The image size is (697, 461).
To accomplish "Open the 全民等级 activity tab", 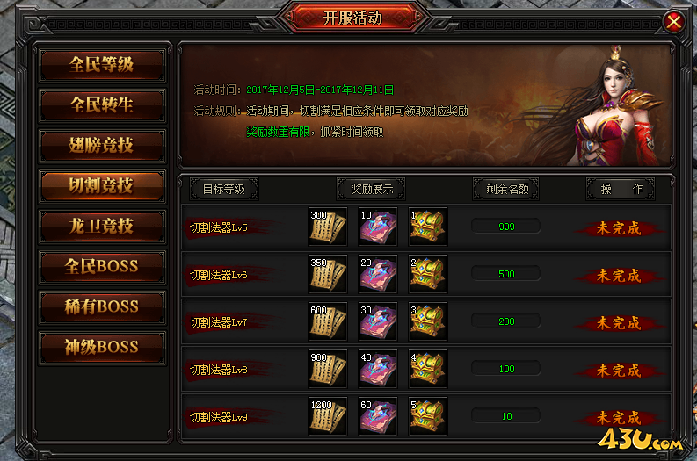I will click(x=102, y=65).
